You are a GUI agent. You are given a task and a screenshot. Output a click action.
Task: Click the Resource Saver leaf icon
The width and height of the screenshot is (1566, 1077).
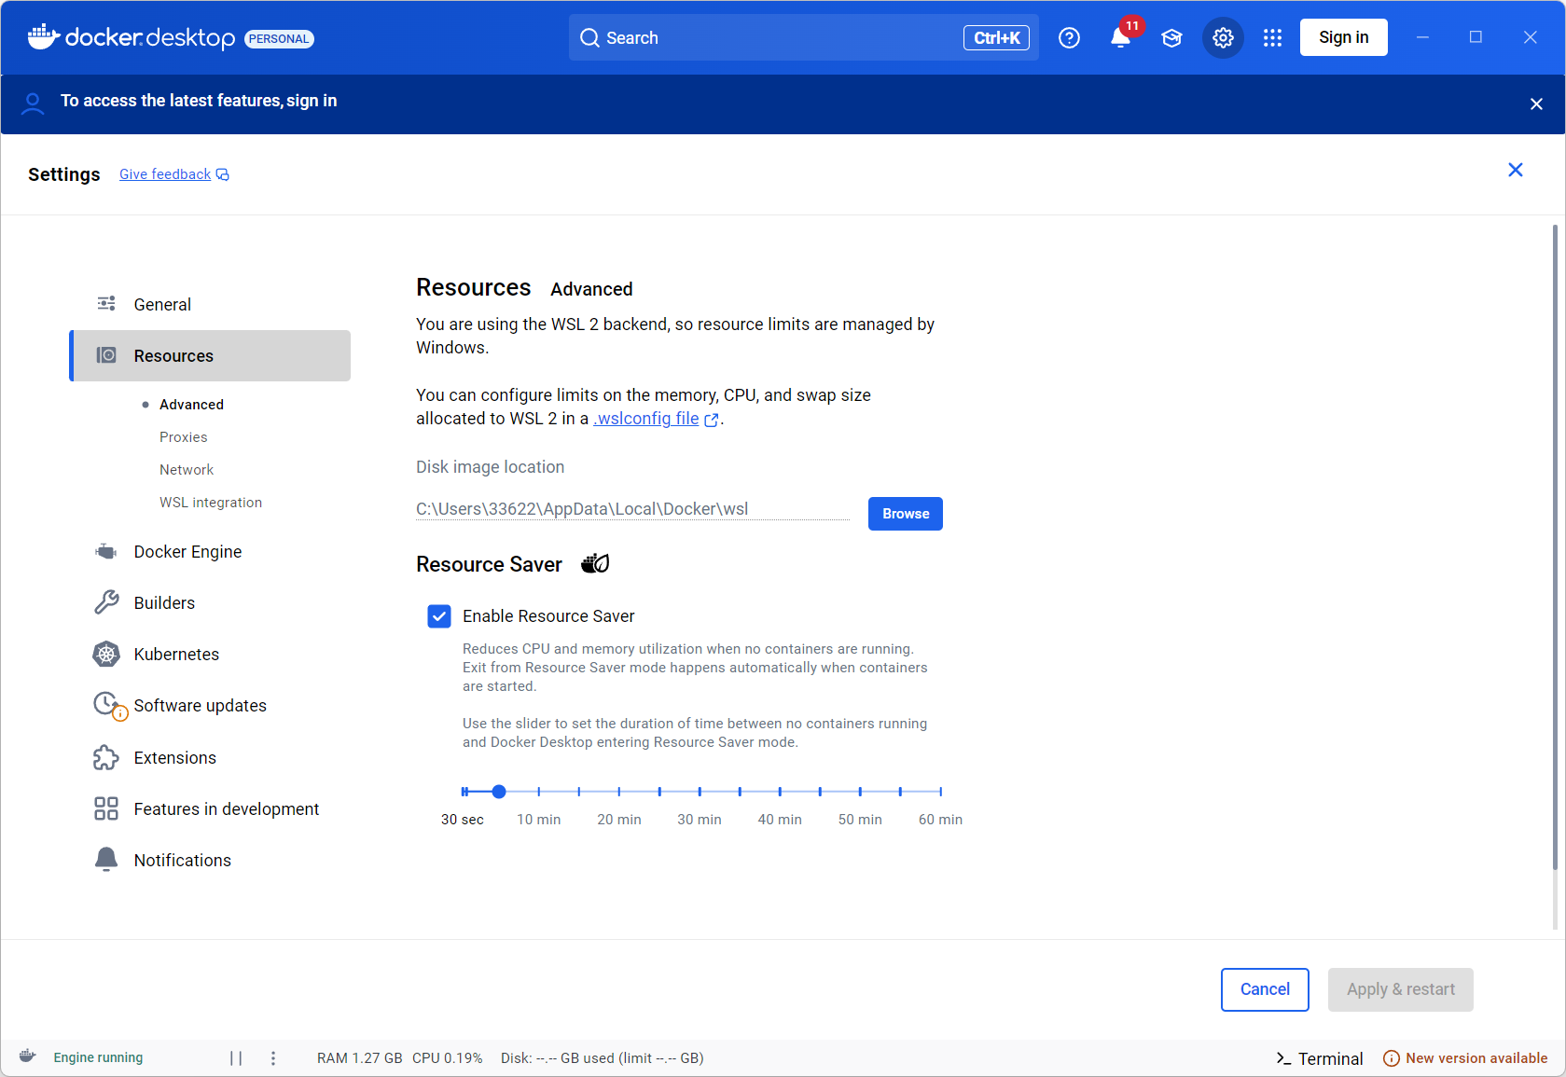[x=595, y=563]
